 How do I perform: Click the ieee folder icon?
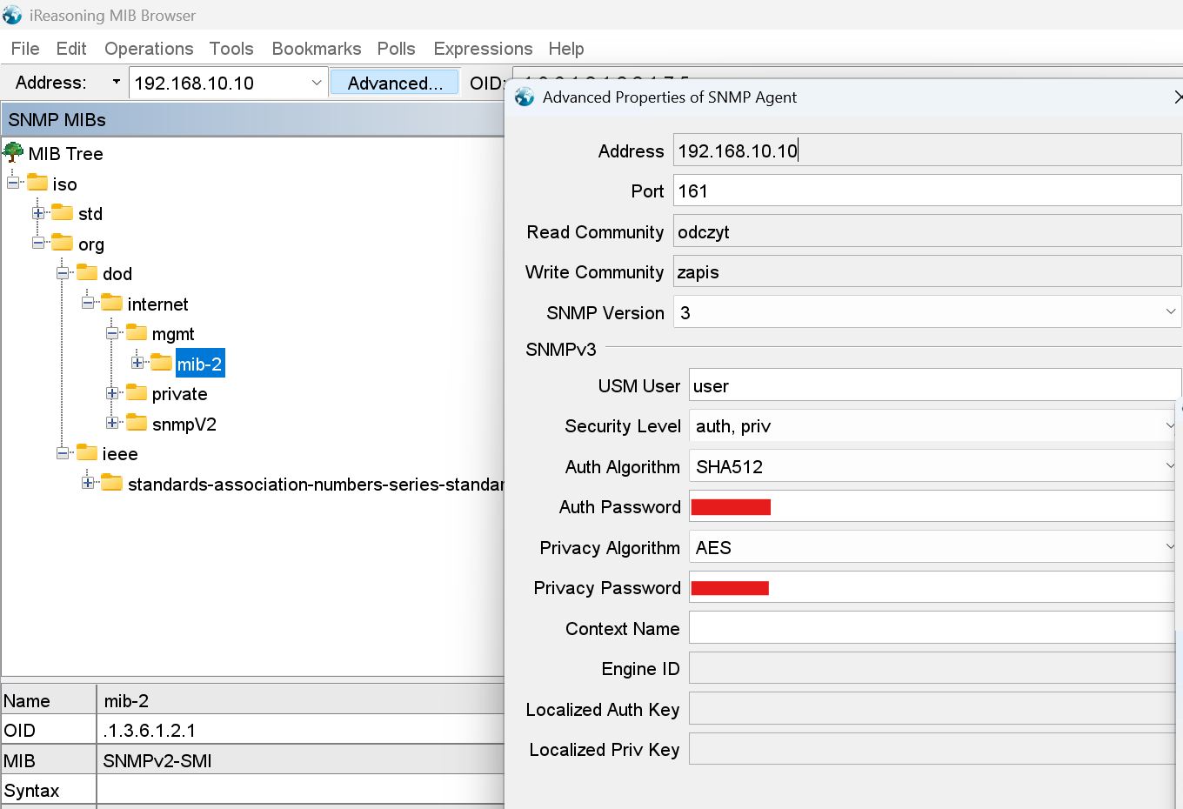pos(87,452)
